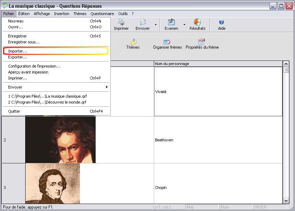295x211 pixels.
Task: Open recent file Découvrez le monde.qrf
Action: [x=56, y=102]
